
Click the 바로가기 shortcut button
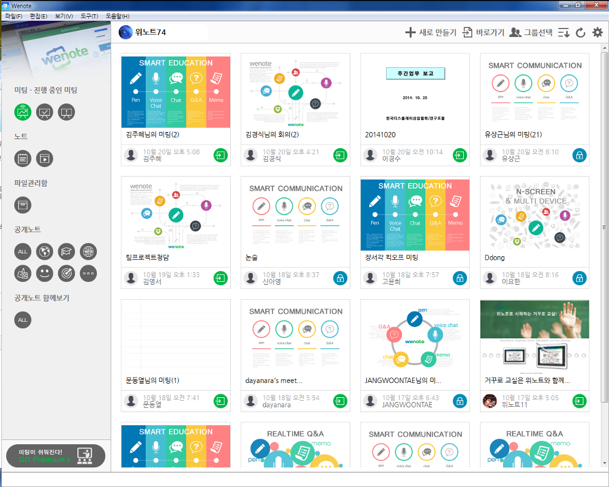coord(484,33)
